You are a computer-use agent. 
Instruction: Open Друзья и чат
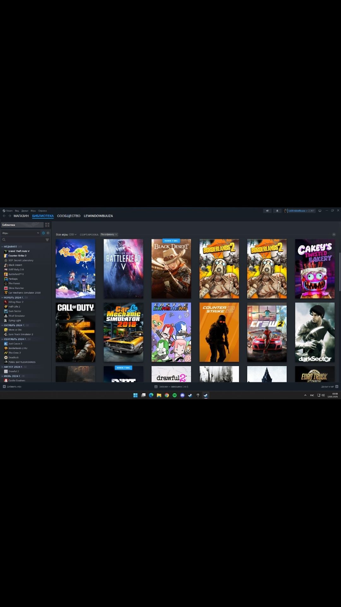click(x=330, y=387)
